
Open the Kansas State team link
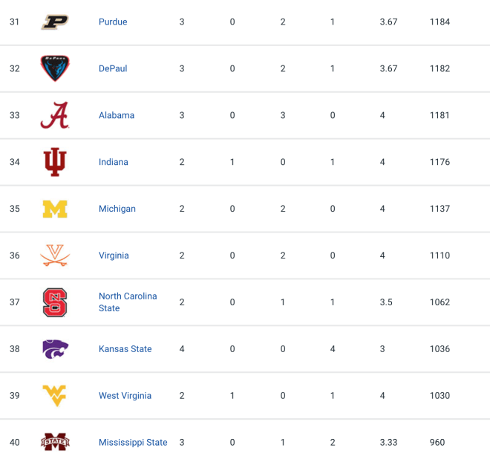click(125, 349)
